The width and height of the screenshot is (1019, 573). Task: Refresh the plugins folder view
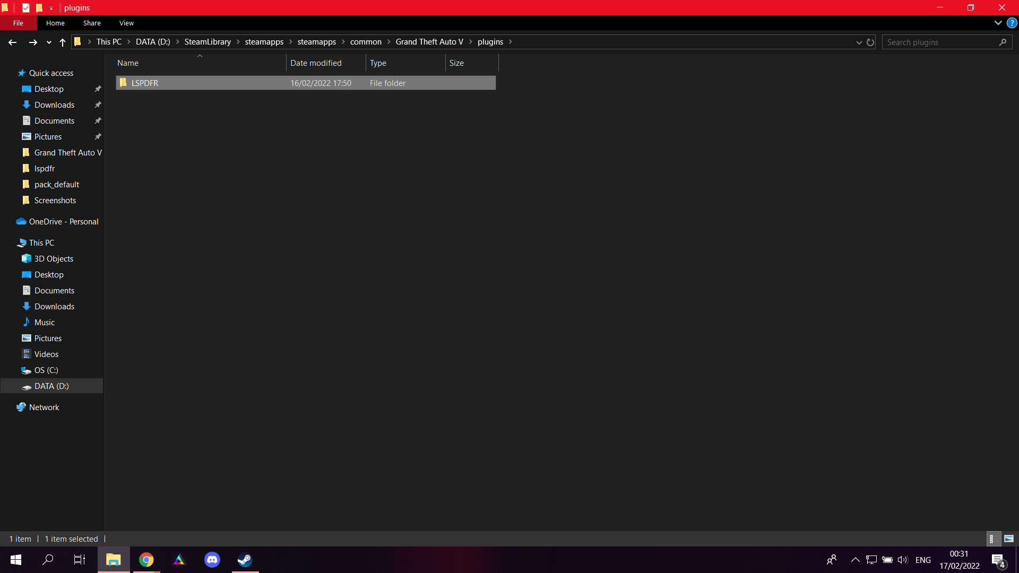(x=870, y=42)
